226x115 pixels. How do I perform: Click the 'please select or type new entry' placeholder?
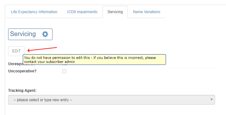(x=43, y=100)
